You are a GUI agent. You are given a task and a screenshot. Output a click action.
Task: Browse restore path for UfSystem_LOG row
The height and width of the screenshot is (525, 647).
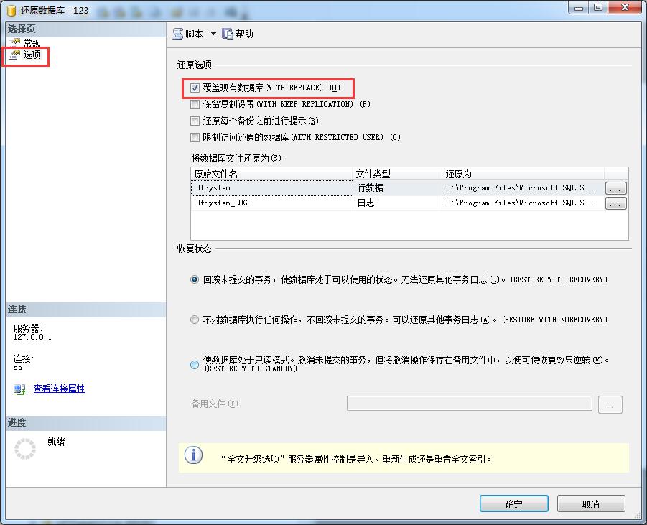615,203
